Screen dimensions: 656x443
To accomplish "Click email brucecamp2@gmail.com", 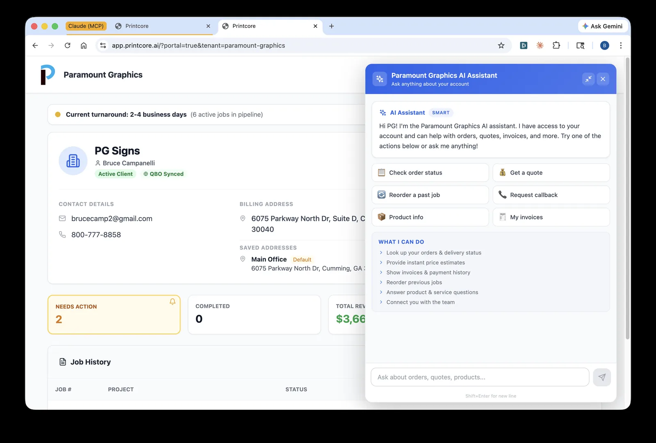I will pyautogui.click(x=112, y=219).
